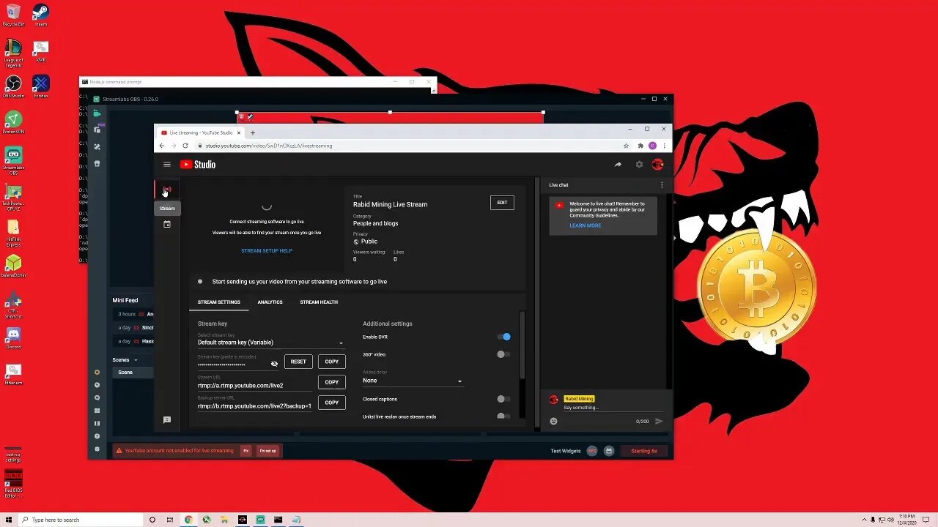938x527 pixels.
Task: Show or hide the stream key eye icon
Action: pos(274,363)
